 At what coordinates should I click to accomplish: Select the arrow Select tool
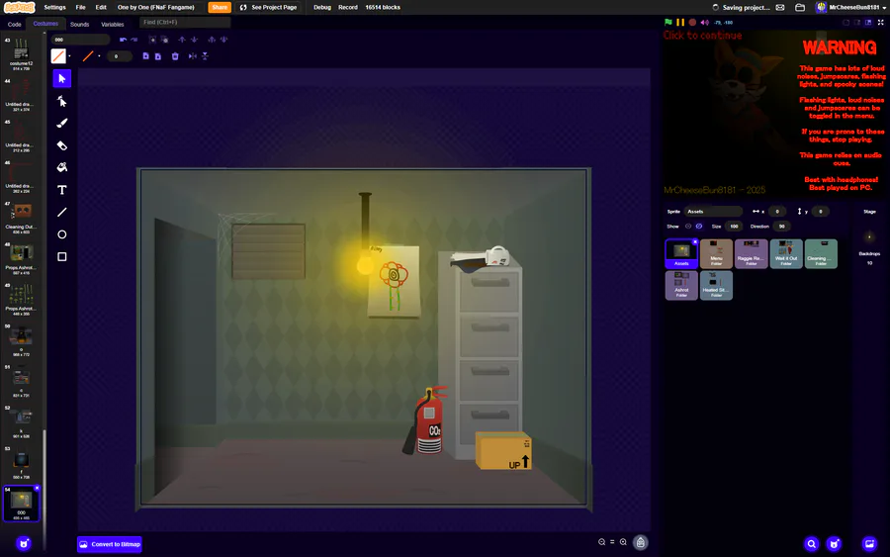click(x=62, y=78)
